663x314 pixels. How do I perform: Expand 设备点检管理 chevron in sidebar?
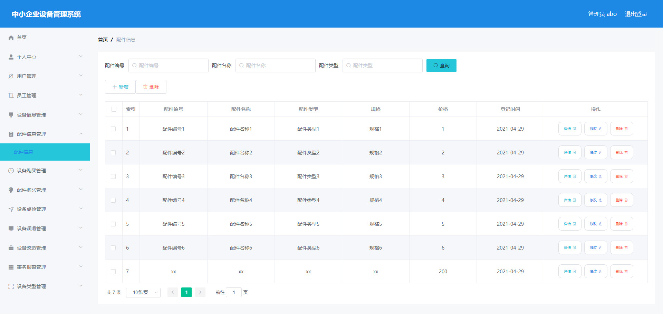(81, 209)
